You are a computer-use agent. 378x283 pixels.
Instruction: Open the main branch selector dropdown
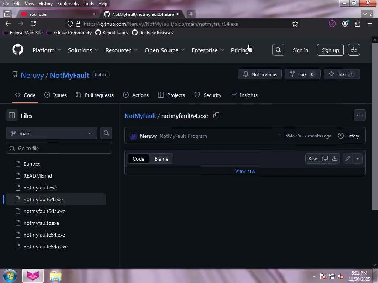(x=52, y=133)
